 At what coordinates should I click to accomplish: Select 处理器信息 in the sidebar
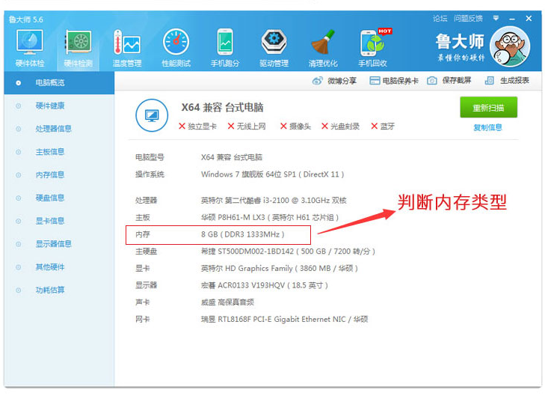54,129
